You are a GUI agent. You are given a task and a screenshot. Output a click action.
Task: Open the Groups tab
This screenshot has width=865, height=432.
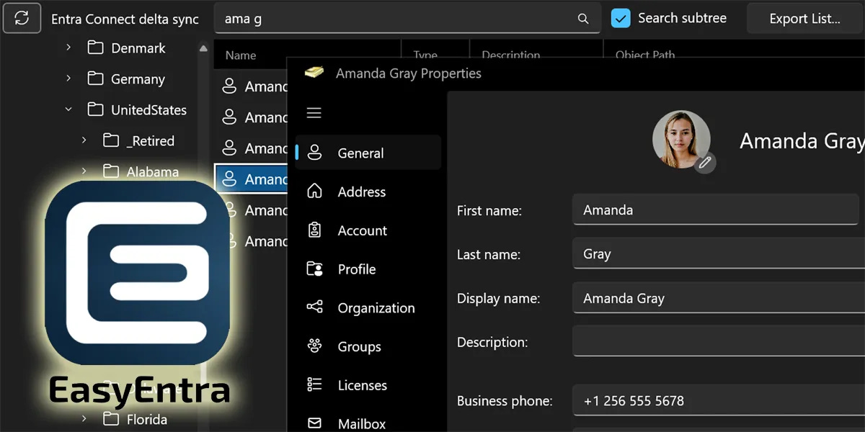point(368,347)
